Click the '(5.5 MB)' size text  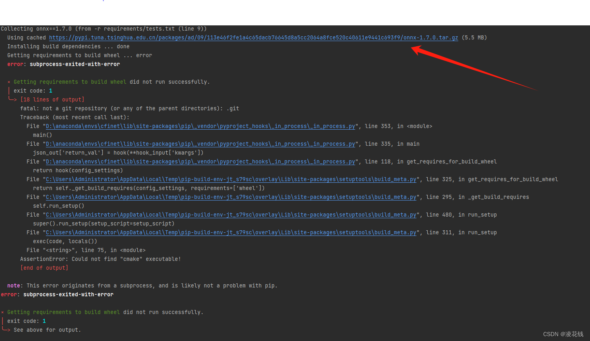pyautogui.click(x=474, y=37)
